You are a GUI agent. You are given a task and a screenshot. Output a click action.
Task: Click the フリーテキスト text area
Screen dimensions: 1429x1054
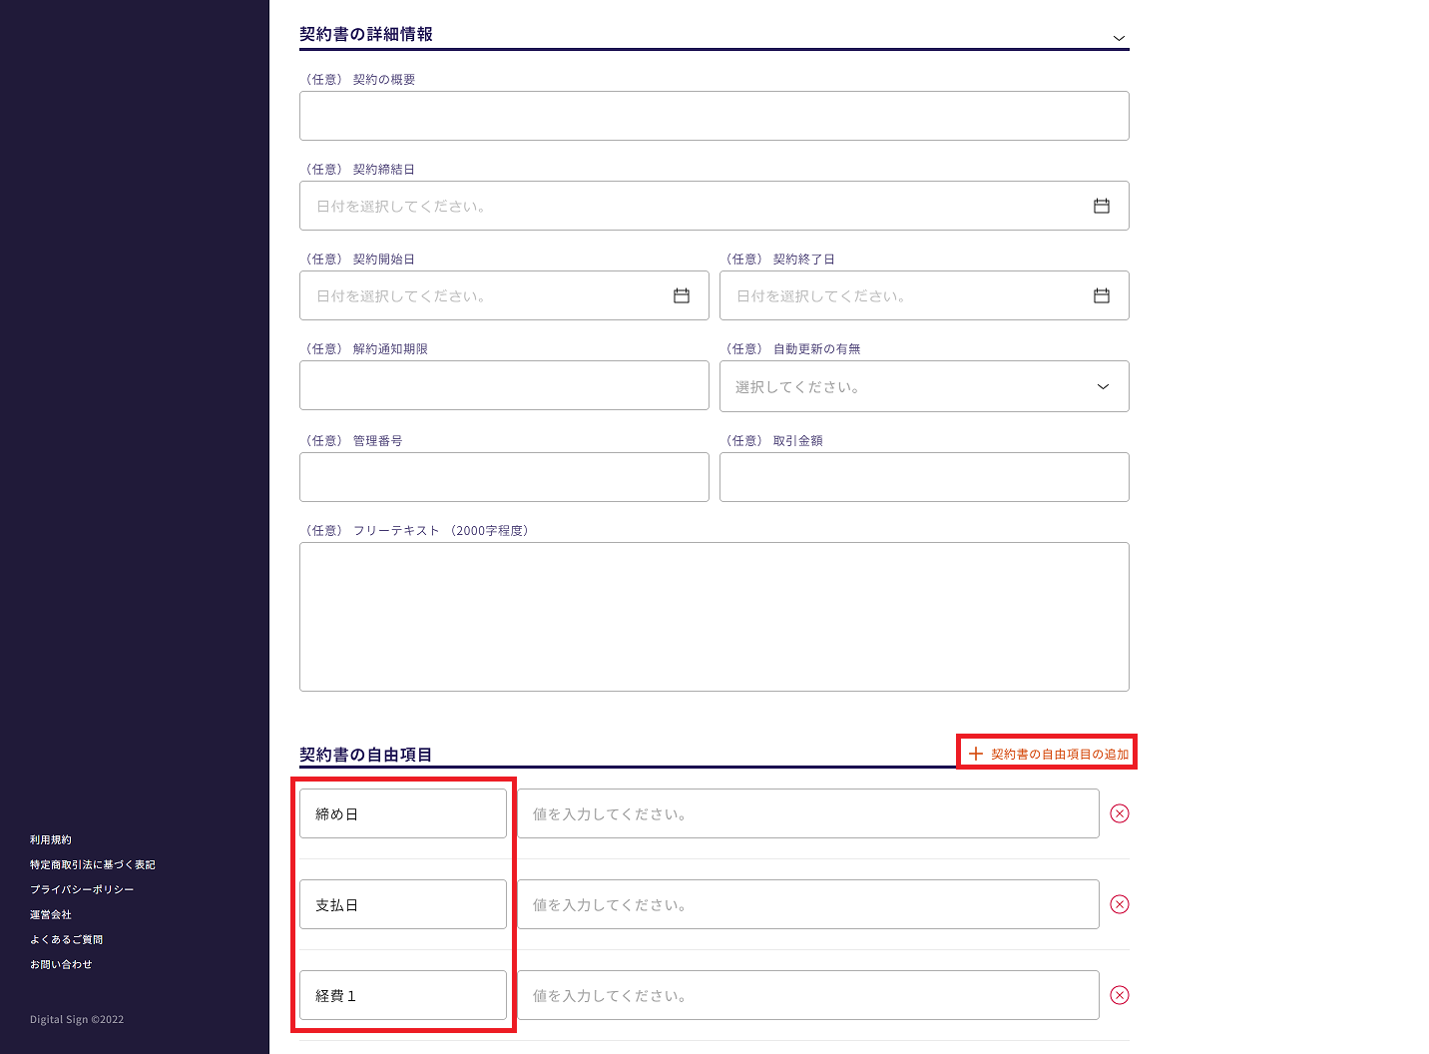click(714, 617)
